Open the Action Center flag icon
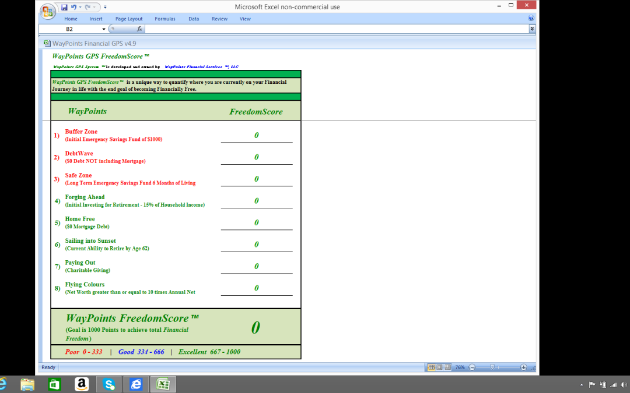 [592, 385]
